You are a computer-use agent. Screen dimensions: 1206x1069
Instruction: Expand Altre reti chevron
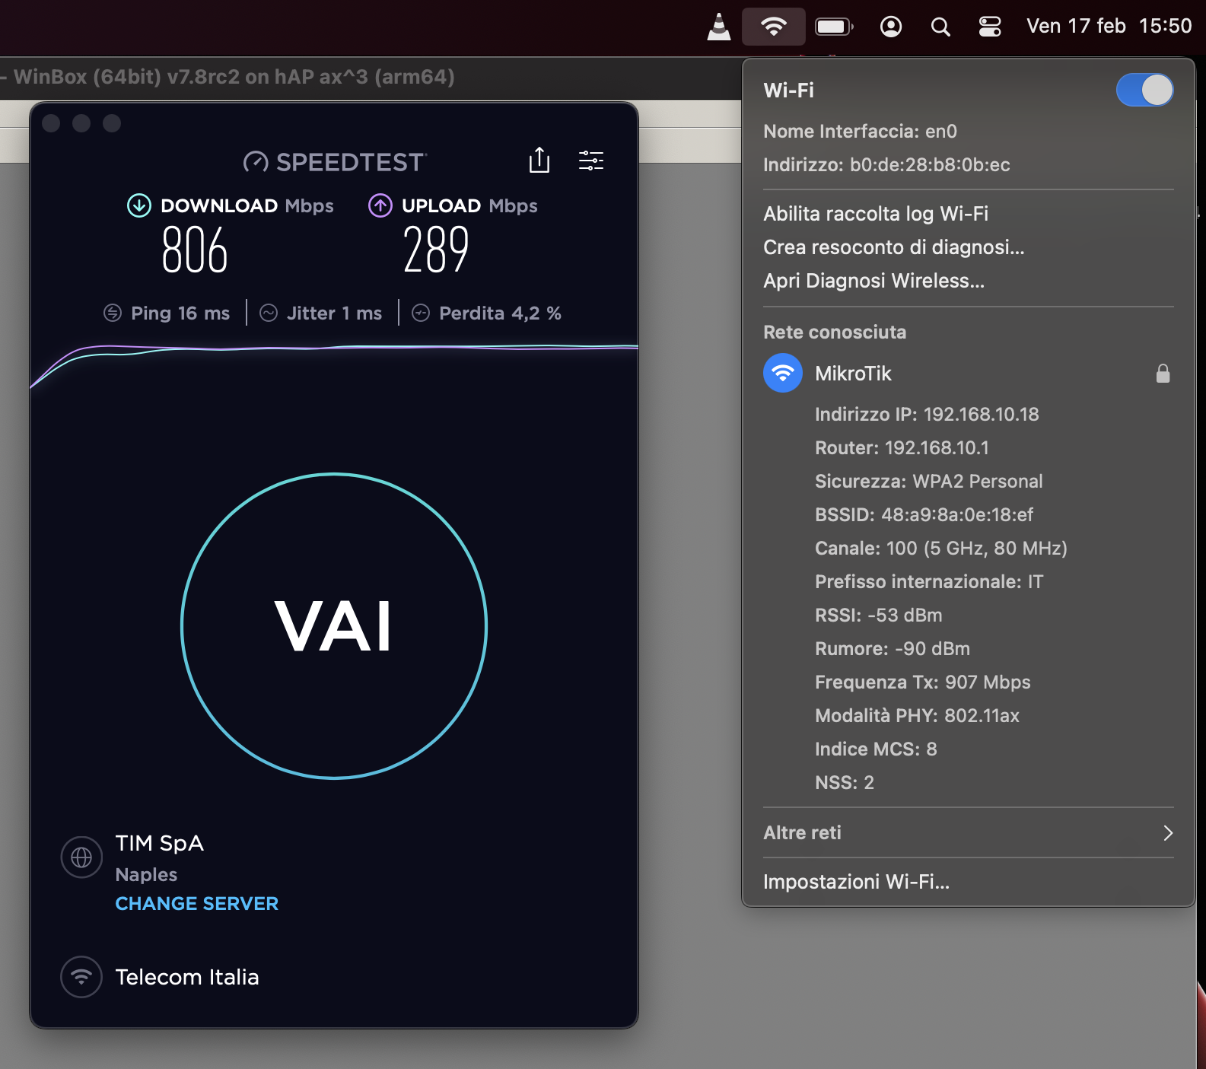click(1168, 833)
